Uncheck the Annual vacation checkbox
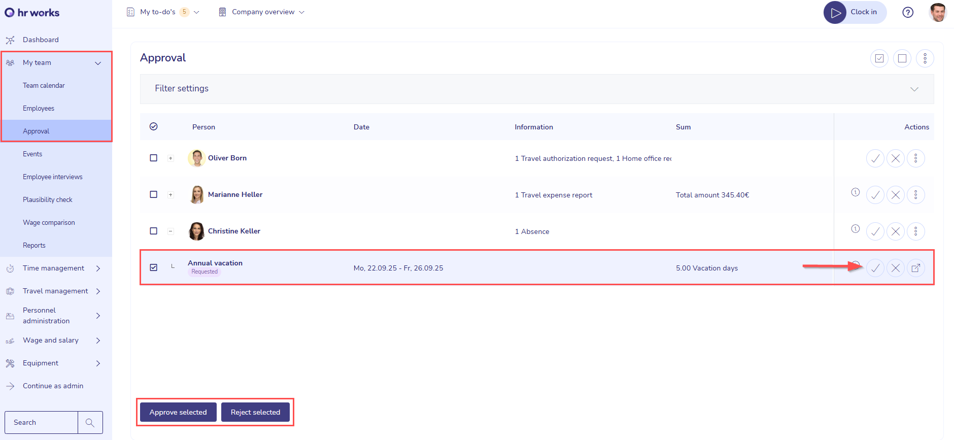The width and height of the screenshot is (954, 440). point(154,267)
